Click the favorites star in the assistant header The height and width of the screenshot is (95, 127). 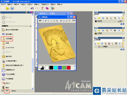(x=26, y=12)
